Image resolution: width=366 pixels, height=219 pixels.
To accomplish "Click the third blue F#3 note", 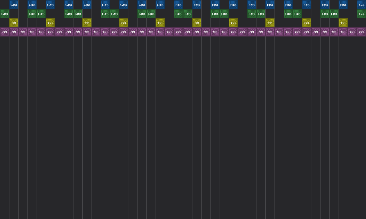I will coord(215,5).
